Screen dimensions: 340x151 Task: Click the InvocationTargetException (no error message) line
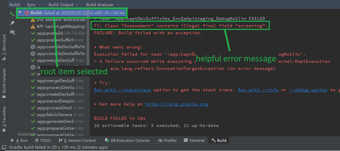(x=193, y=69)
